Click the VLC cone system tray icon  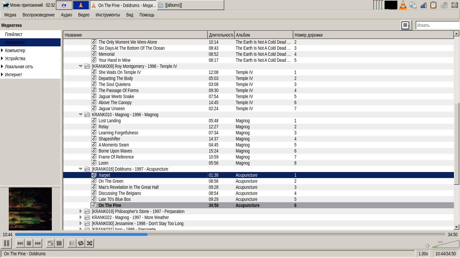(403, 5)
